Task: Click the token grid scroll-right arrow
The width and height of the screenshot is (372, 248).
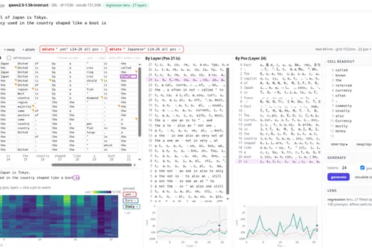Action: pyautogui.click(x=135, y=165)
